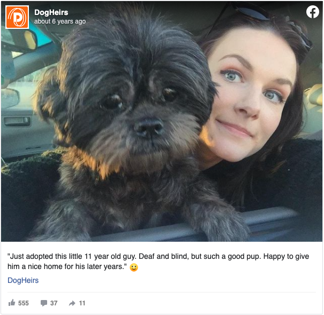324x315 pixels.
Task: View the 555 likes count
Action: (24, 303)
